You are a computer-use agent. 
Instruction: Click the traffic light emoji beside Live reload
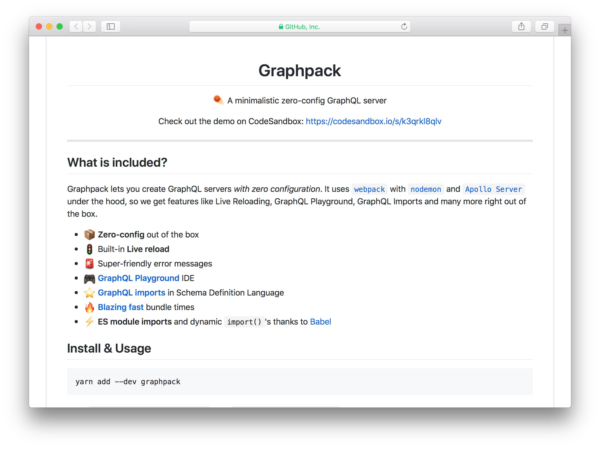89,249
